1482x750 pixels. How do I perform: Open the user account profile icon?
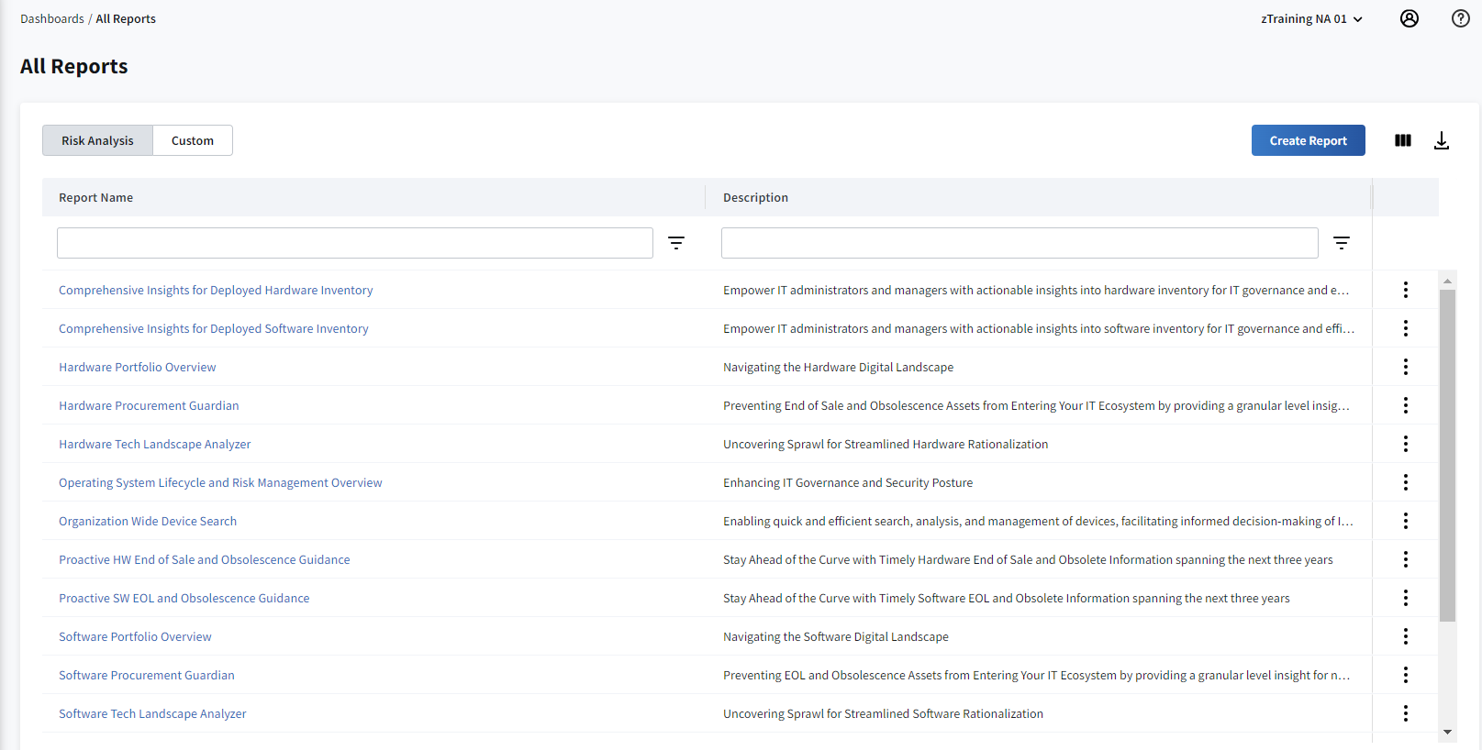[x=1410, y=18]
